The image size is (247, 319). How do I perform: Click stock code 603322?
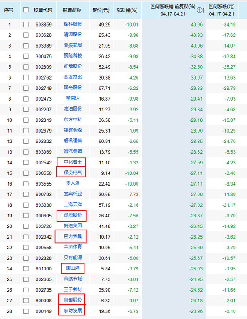coord(44,142)
